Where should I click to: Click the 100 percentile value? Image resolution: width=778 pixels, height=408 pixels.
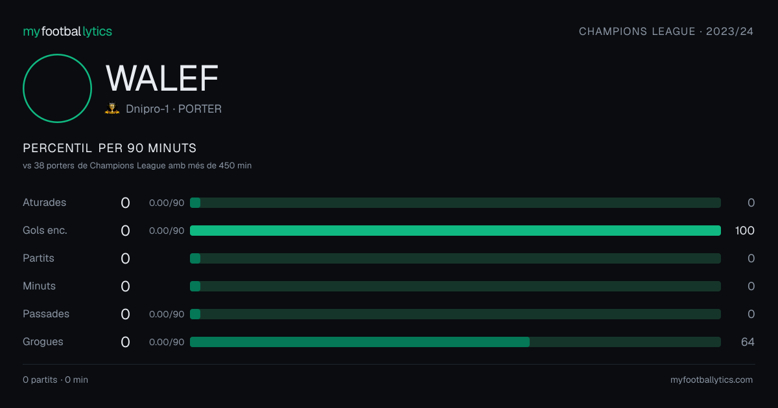[745, 231]
